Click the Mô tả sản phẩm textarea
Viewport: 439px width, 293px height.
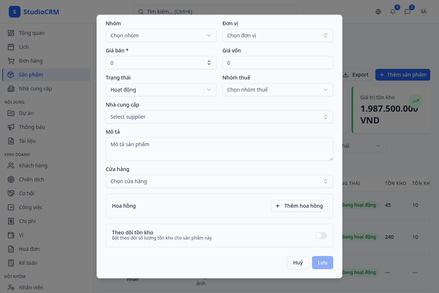pyautogui.click(x=219, y=149)
